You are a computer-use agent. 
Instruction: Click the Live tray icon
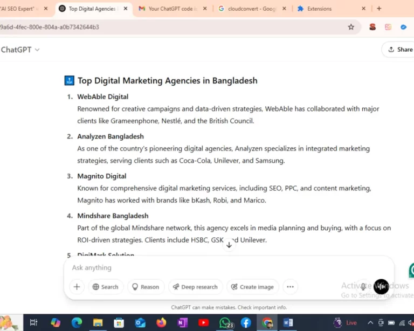(345, 322)
